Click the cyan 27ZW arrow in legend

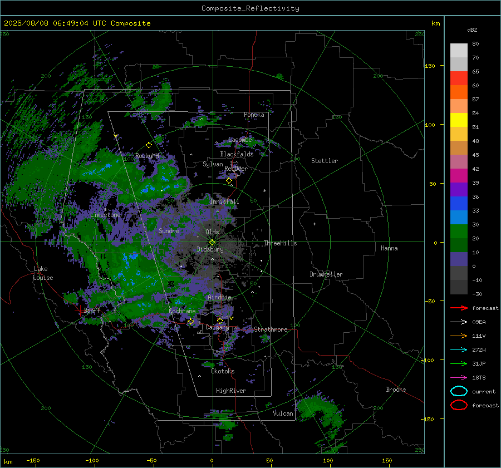[x=459, y=350]
